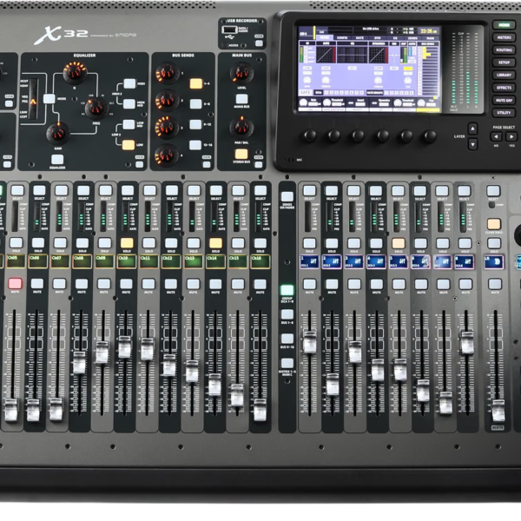Image resolution: width=521 pixels, height=521 pixels.
Task: Solo channel Ch12
Action: coord(171,243)
